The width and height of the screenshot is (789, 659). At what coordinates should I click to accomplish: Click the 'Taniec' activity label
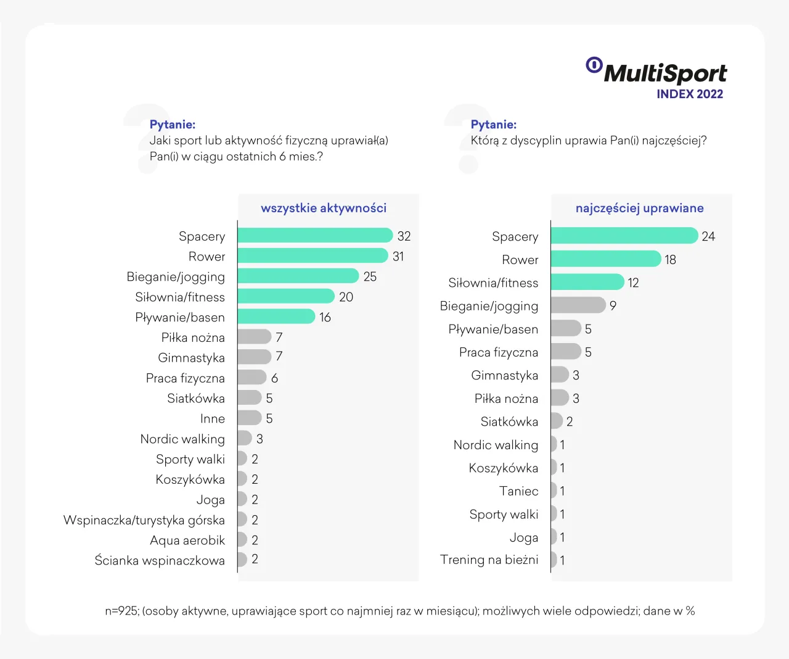(518, 491)
